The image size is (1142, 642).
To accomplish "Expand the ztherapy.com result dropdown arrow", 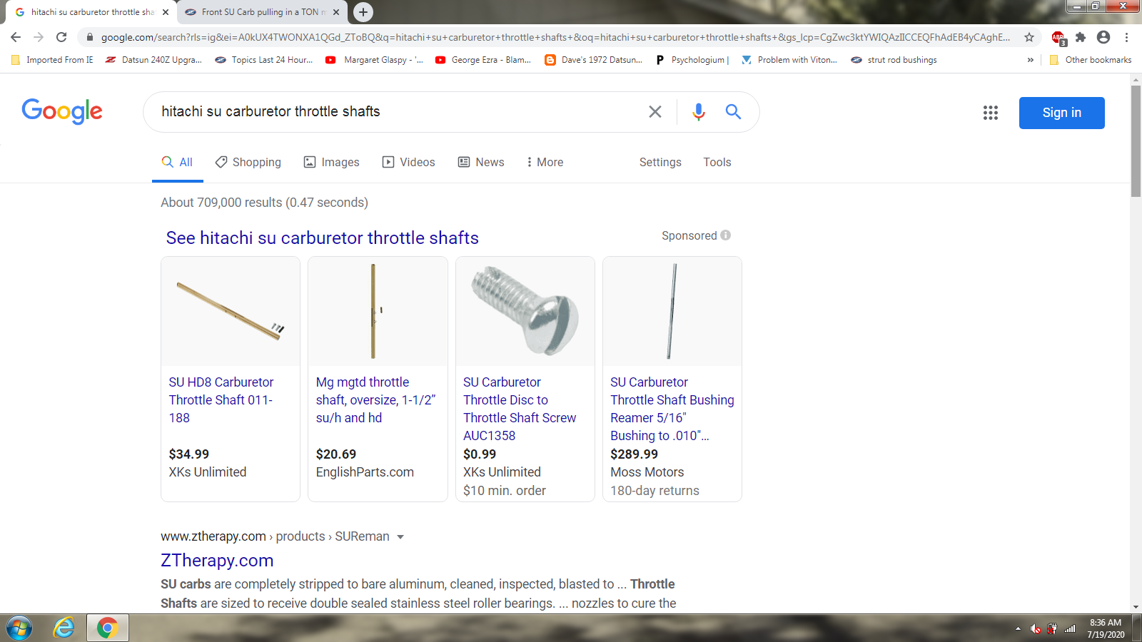I will point(400,537).
